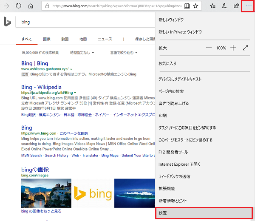Open the Bing Maps sublink
The height and width of the screenshot is (221, 255).
tap(110, 155)
